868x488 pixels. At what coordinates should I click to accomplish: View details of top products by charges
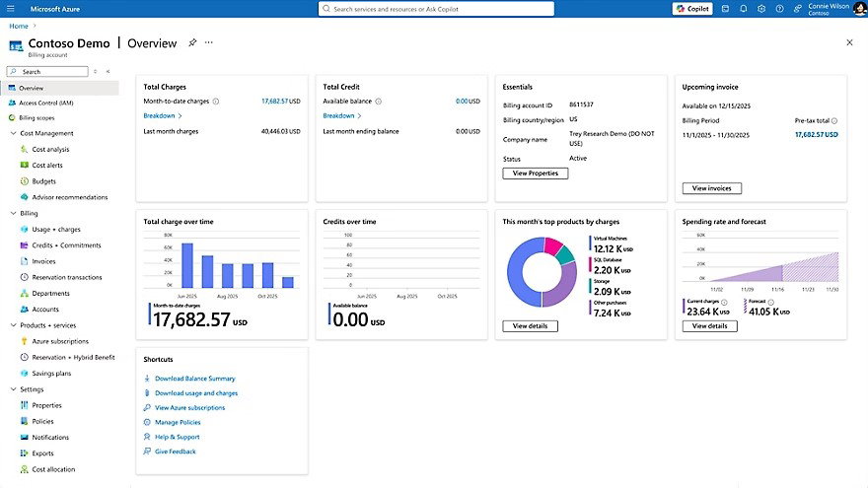pos(530,326)
